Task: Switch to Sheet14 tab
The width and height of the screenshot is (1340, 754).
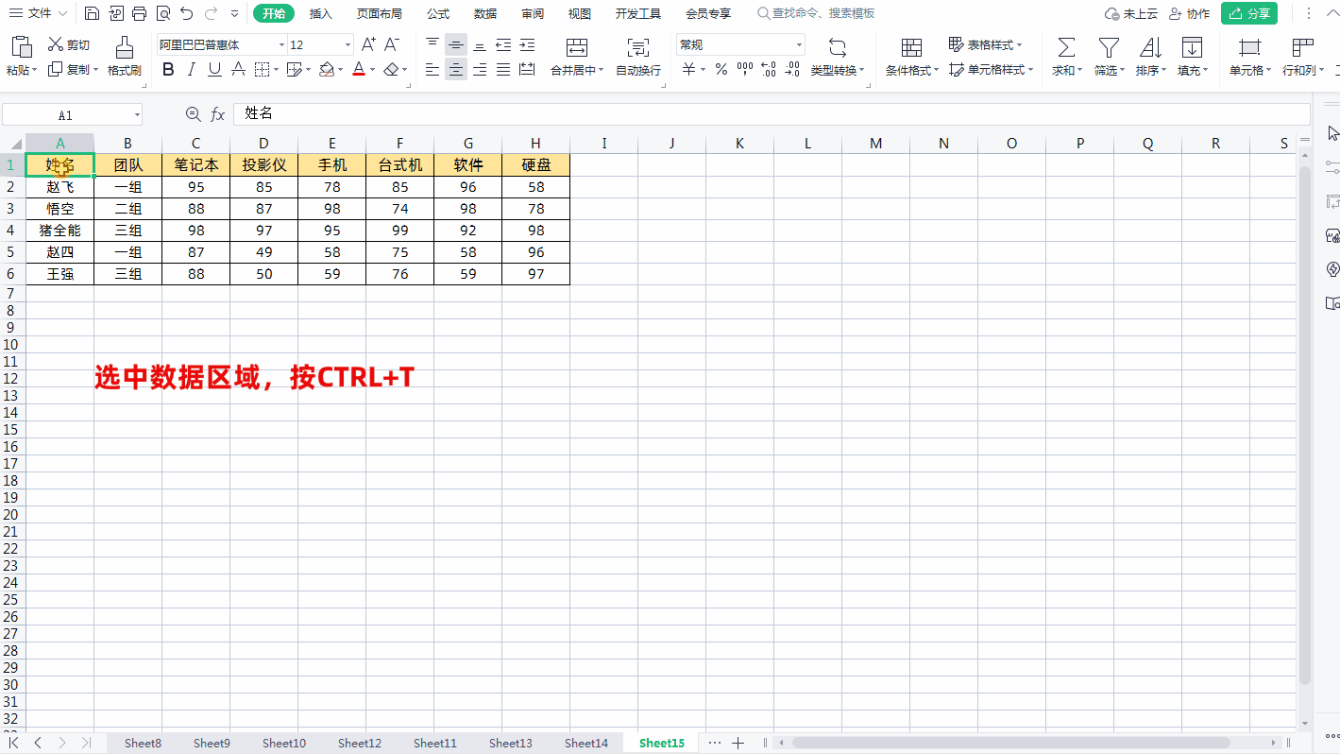Action: pos(585,743)
